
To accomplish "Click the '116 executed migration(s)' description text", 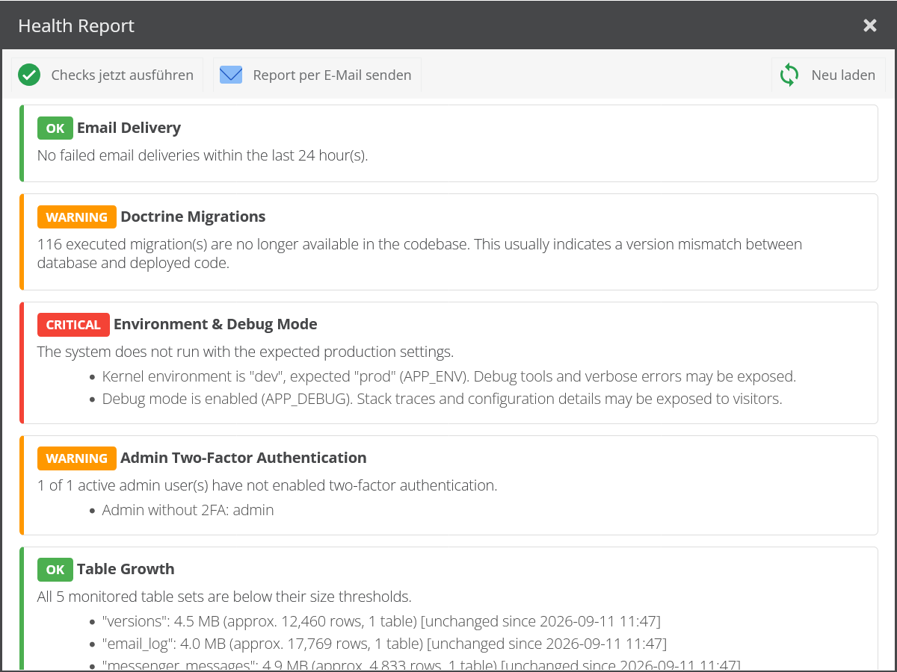I will click(419, 254).
